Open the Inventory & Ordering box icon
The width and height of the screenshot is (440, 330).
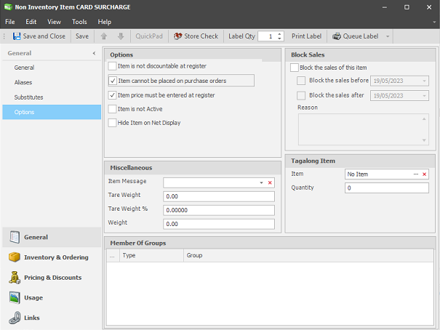click(15, 257)
